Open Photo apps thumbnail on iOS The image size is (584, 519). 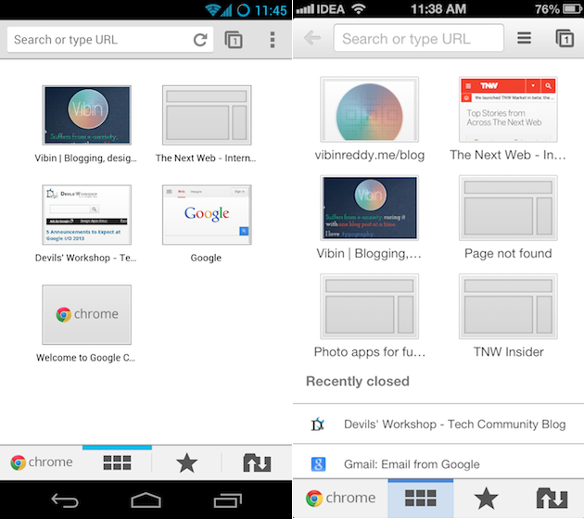point(370,307)
